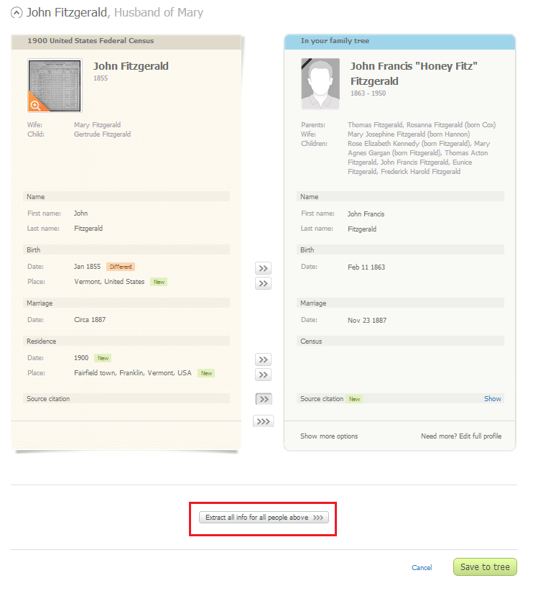Copy Fairfield town residence place with arrow

click(264, 375)
